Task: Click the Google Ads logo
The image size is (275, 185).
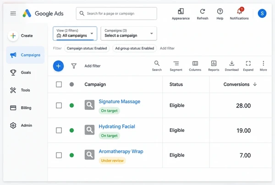Action: pyautogui.click(x=43, y=13)
